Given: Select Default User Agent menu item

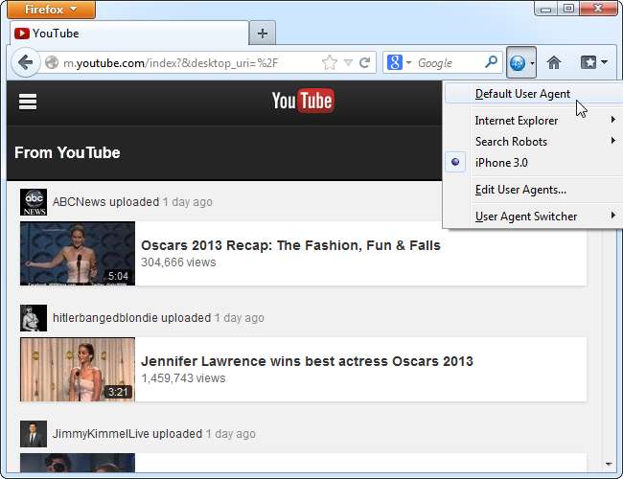Looking at the screenshot, I should (522, 94).
